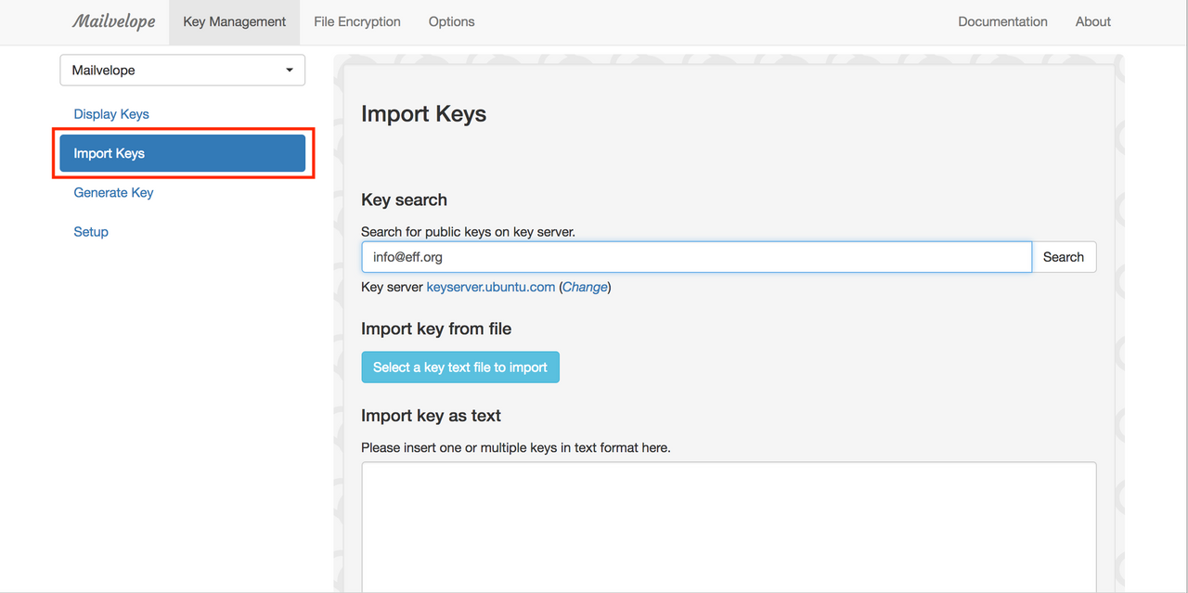Viewport: 1188px width, 593px height.
Task: Click Change to switch key servers
Action: pyautogui.click(x=585, y=287)
